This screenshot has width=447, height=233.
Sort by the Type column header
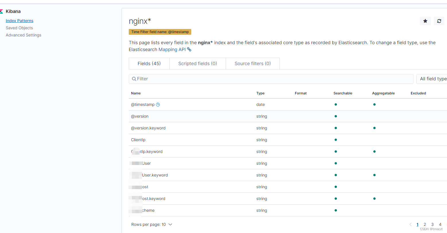[260, 93]
